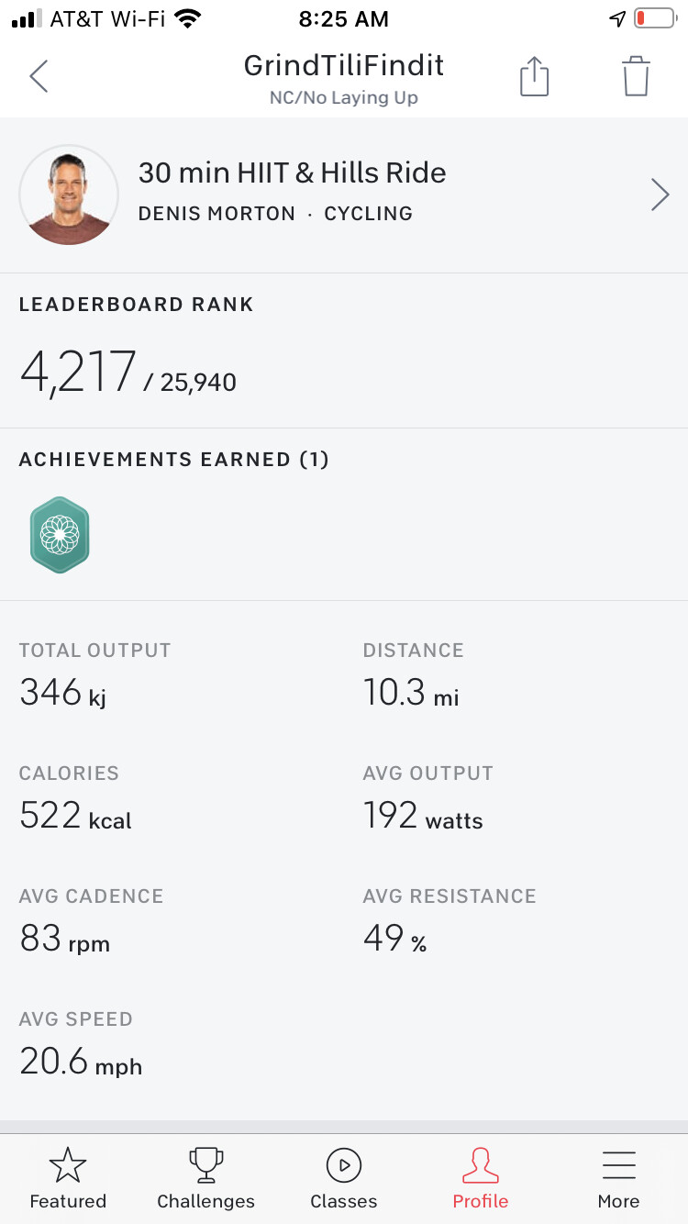Tap the Total Output 346 kj stat
Image resolution: width=688 pixels, height=1224 pixels.
(x=62, y=693)
